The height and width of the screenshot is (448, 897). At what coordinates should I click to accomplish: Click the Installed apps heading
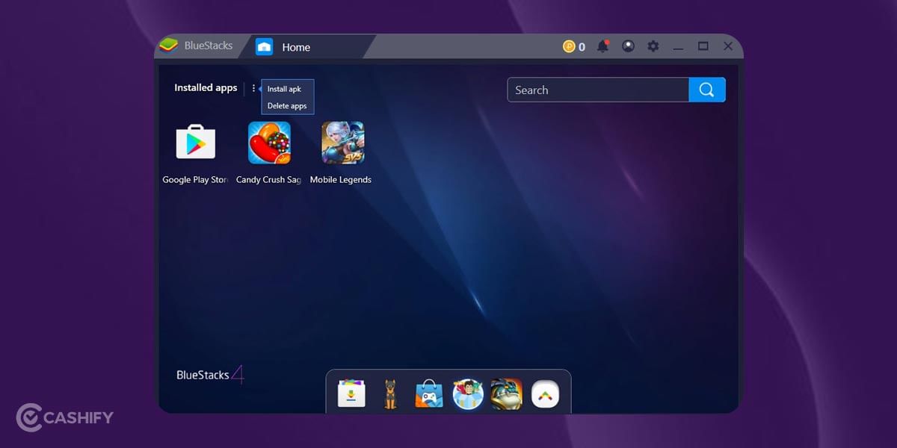(x=206, y=87)
